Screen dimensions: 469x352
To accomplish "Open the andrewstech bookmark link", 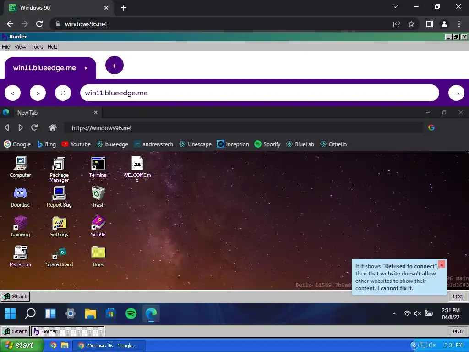I will coord(153,144).
